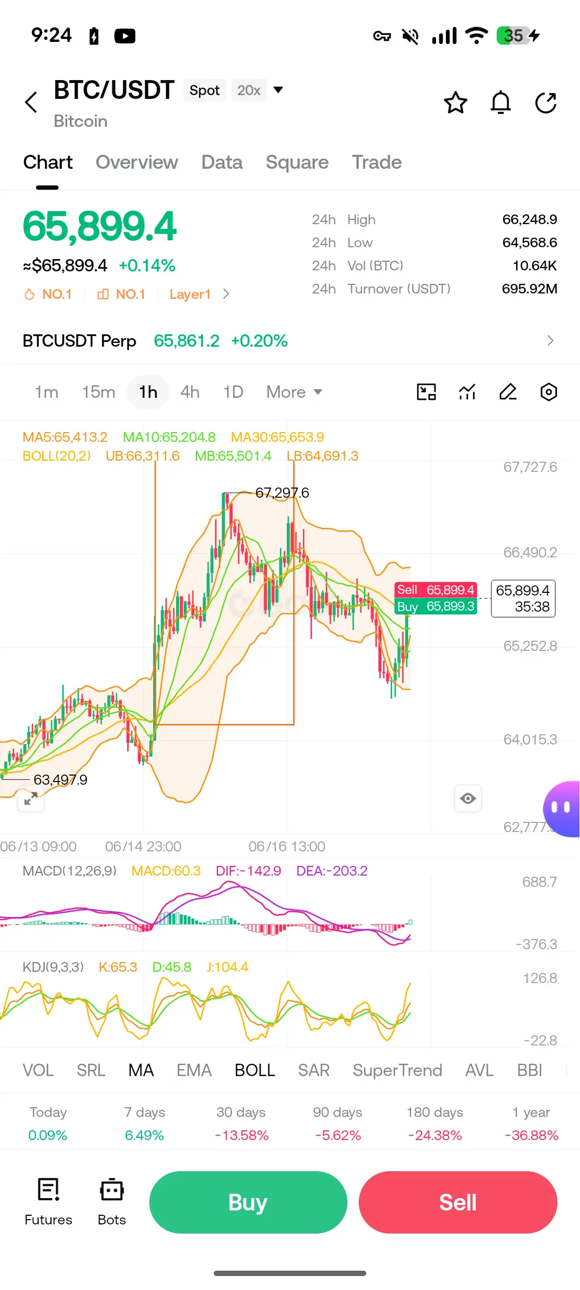This screenshot has height=1290, width=580.
Task: Toggle VOL indicator
Action: [x=38, y=1070]
